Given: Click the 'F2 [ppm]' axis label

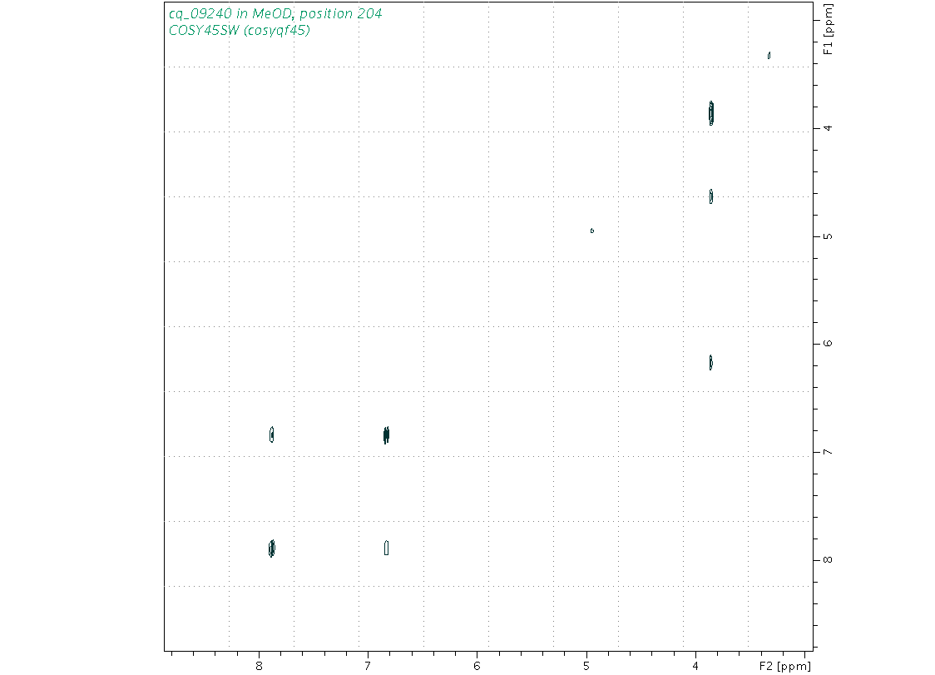Looking at the screenshot, I should pos(784,666).
